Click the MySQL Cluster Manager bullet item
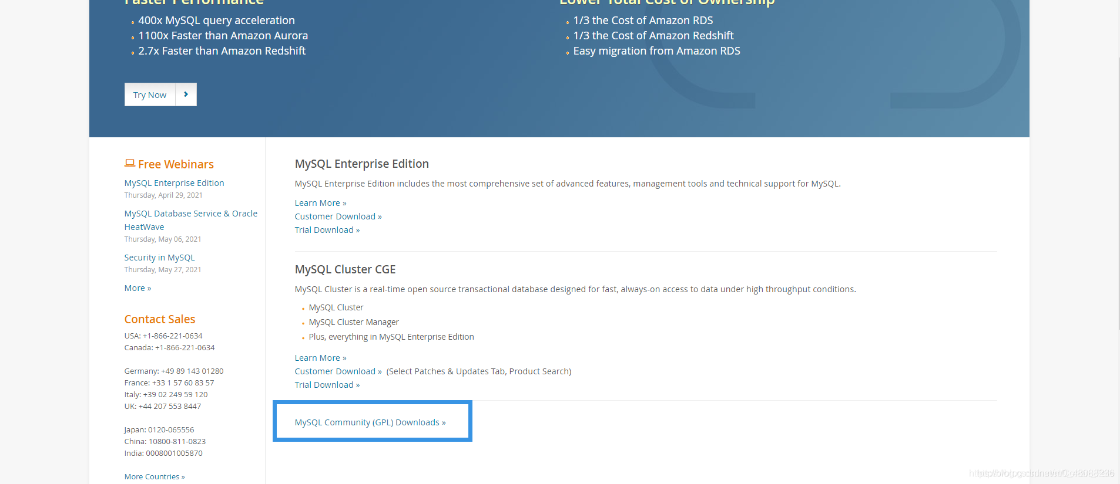Image resolution: width=1120 pixels, height=484 pixels. tap(354, 322)
